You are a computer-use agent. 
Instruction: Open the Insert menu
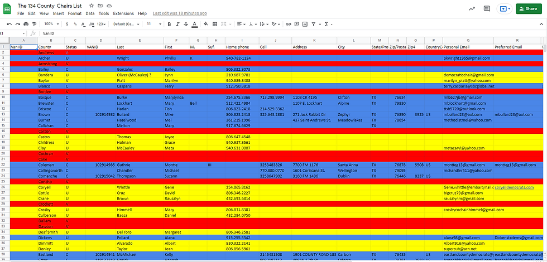(58, 13)
